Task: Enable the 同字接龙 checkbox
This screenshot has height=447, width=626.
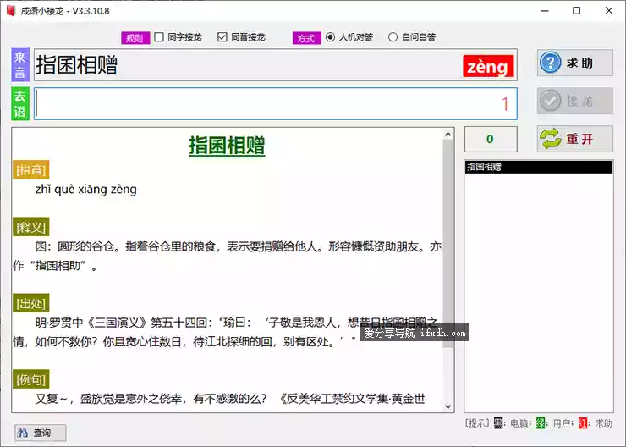Action: [159, 37]
